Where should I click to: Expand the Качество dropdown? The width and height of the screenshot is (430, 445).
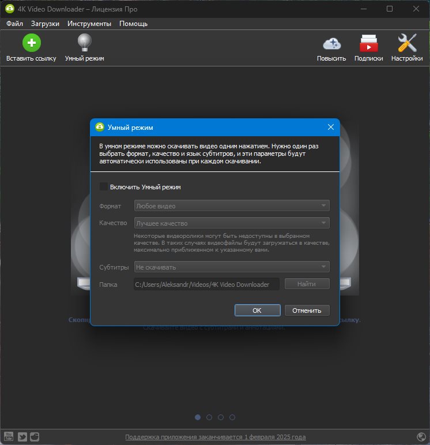click(x=232, y=223)
